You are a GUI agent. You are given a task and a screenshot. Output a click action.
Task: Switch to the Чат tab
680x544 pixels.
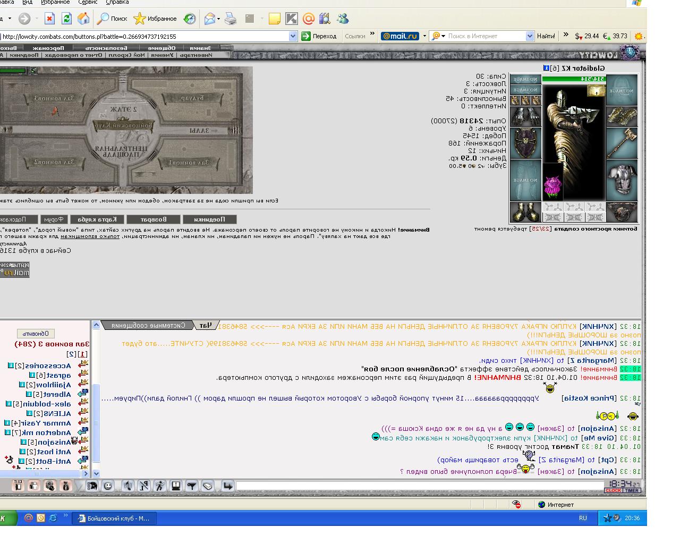point(207,325)
